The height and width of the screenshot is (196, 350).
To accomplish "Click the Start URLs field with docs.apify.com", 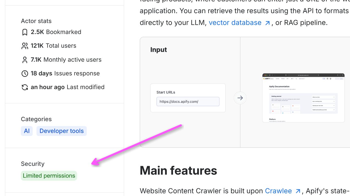I will pos(188,101).
